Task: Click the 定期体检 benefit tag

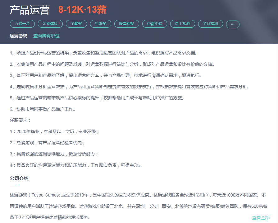Action: (50, 24)
